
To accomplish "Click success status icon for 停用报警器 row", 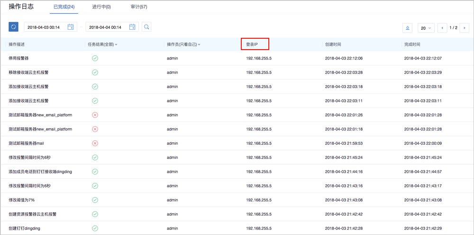I will pyautogui.click(x=95, y=58).
